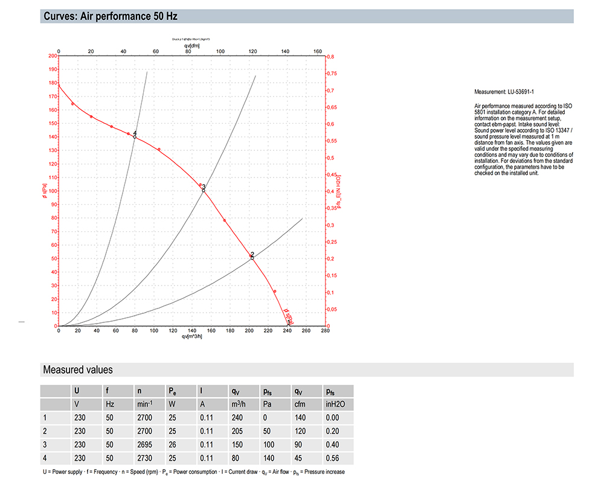This screenshot has width=604, height=489.
Task: Click the 0,8 tick on right axis
Action: pyautogui.click(x=330, y=56)
